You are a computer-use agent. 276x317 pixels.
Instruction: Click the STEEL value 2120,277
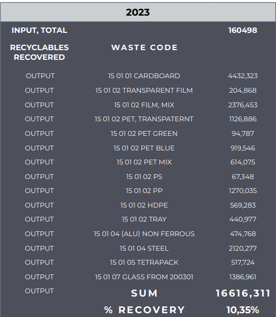(243, 248)
